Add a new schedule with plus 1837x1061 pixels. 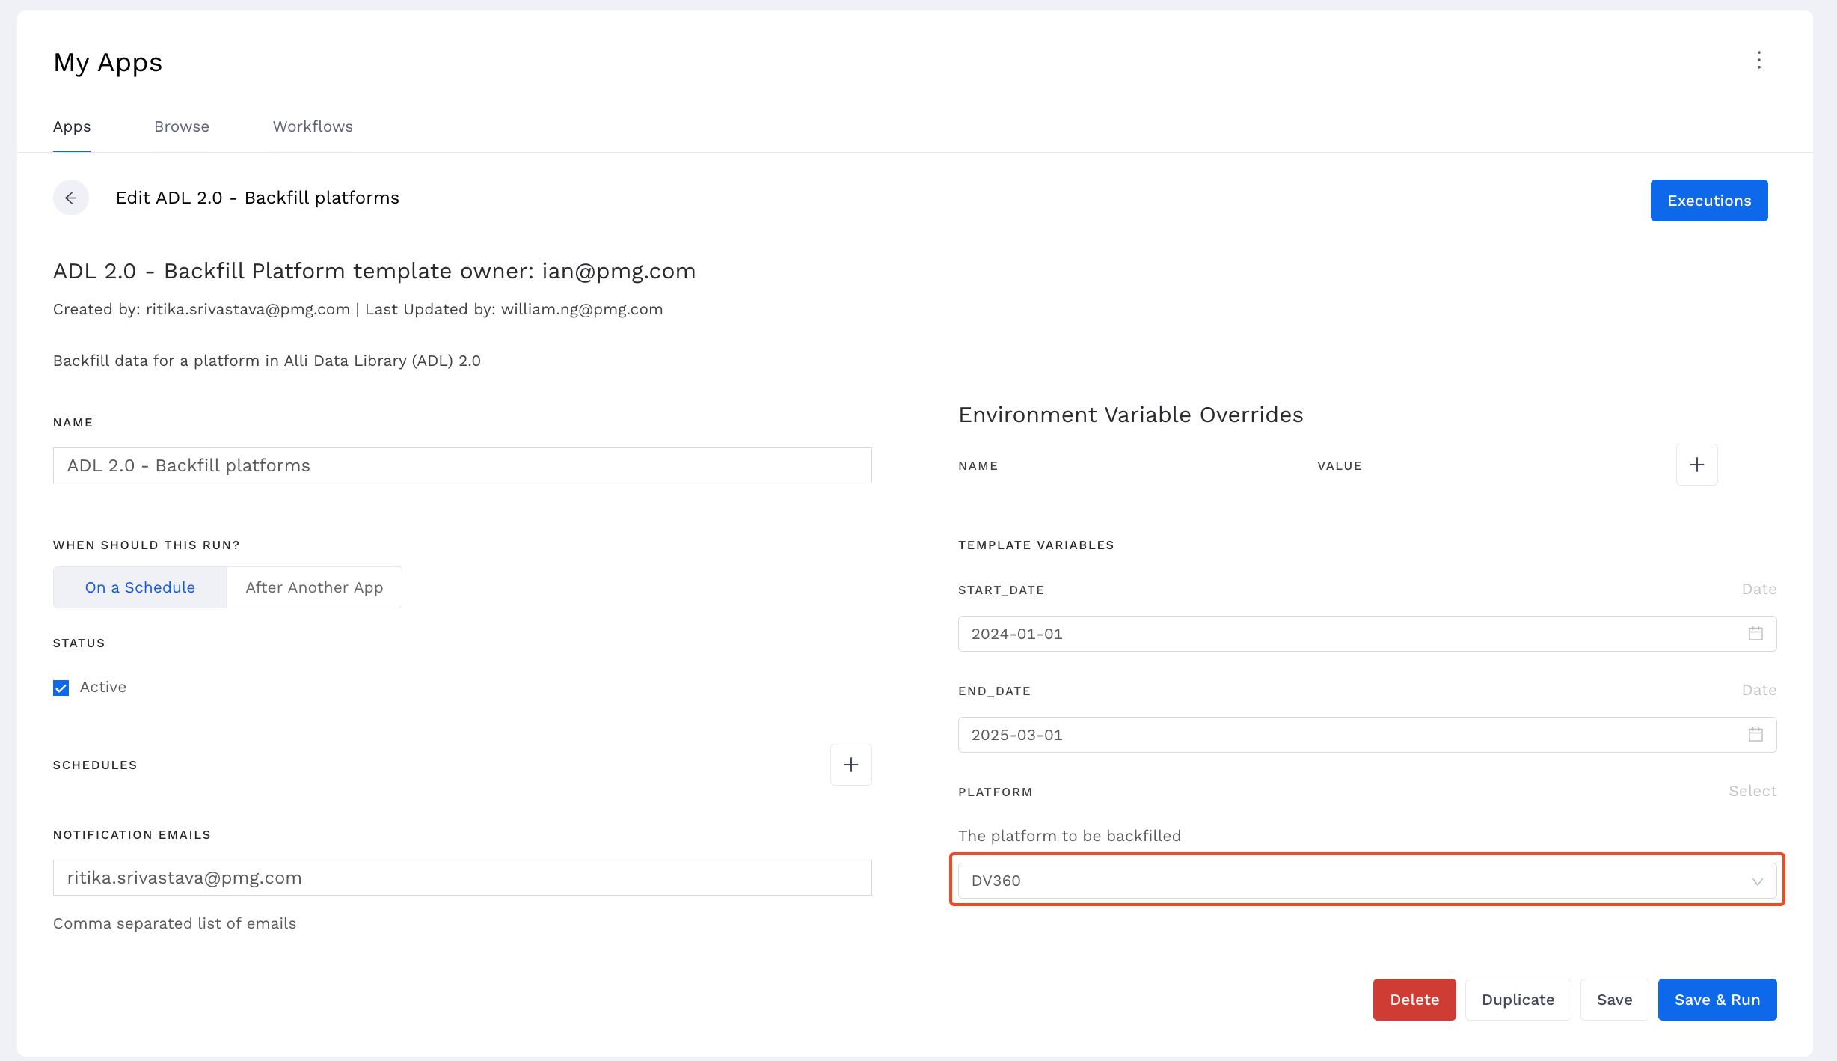850,765
